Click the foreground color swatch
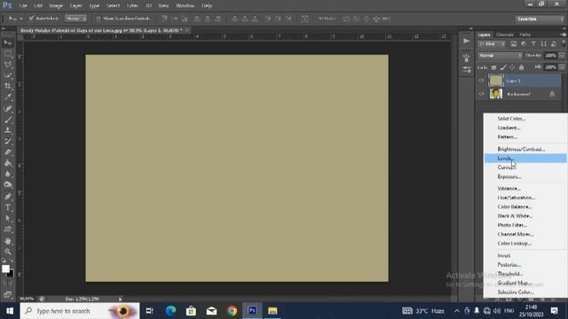 tap(5, 268)
